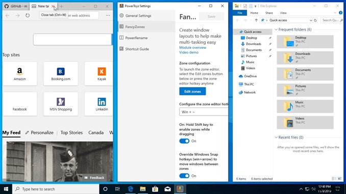
Task: Open the Booking.com top site tile
Action: (61, 73)
